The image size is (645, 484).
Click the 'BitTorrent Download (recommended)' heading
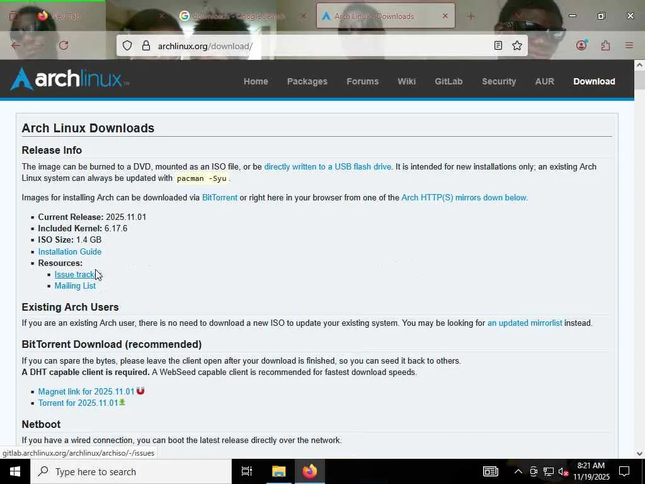[x=111, y=344]
